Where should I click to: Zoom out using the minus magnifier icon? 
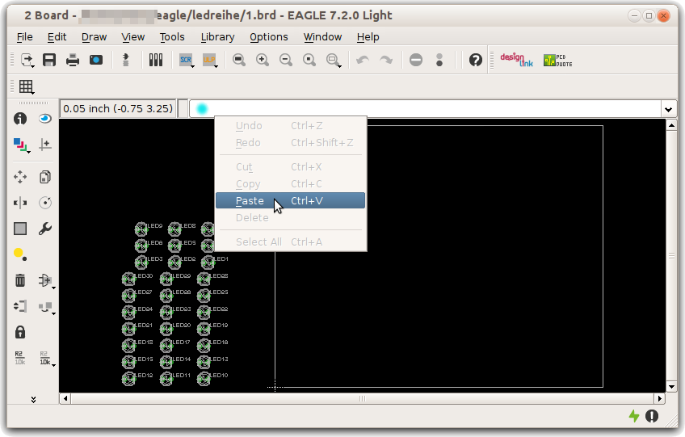(x=286, y=60)
